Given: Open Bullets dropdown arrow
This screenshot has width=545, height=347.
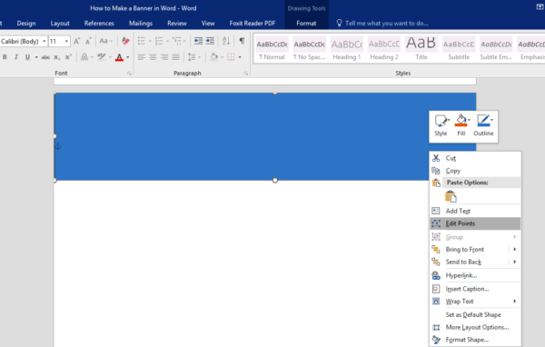Looking at the screenshot, I should pyautogui.click(x=150, y=42).
